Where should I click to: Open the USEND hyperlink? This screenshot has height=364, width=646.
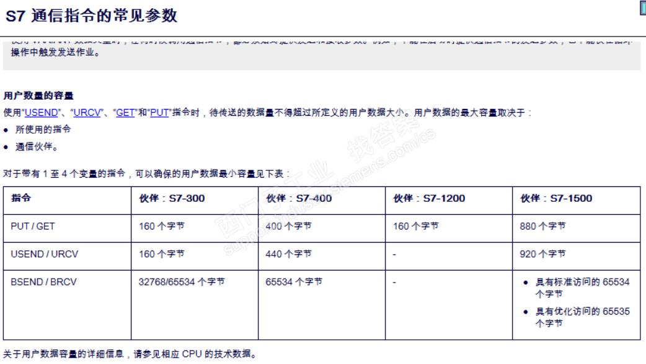41,113
